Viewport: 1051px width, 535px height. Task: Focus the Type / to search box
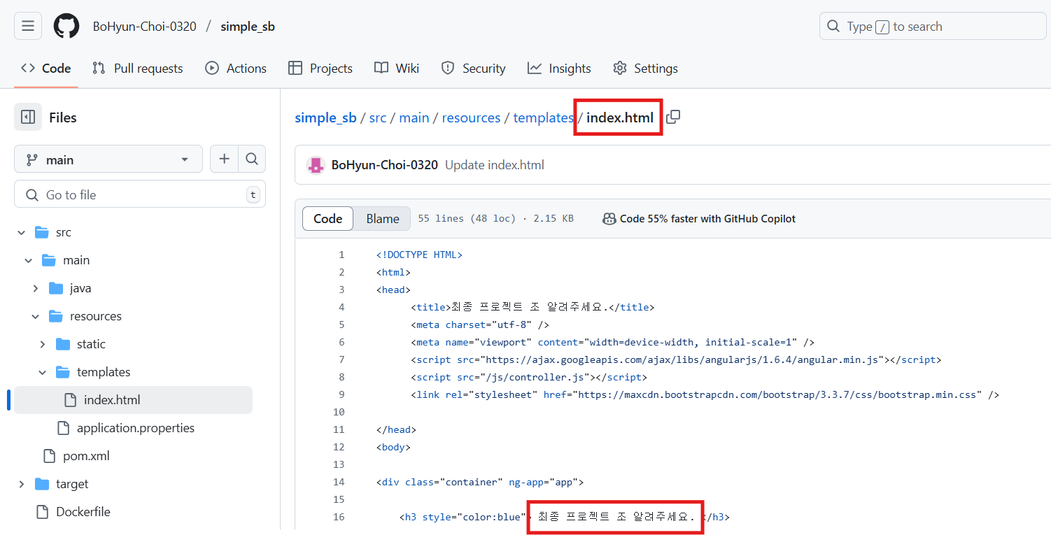[x=933, y=27]
